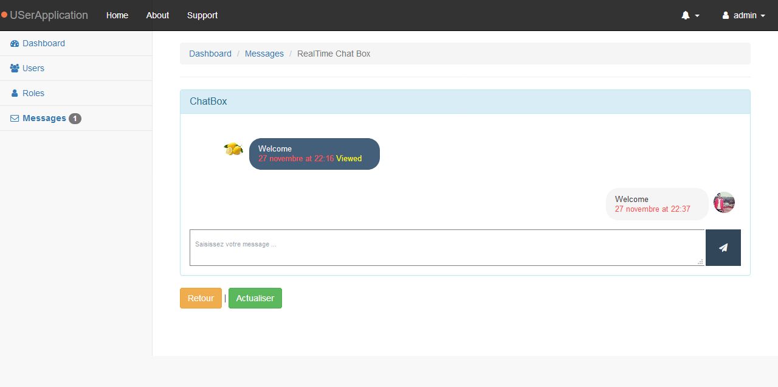Click the round profile photo avatar
The width and height of the screenshot is (778, 387).
coord(724,203)
